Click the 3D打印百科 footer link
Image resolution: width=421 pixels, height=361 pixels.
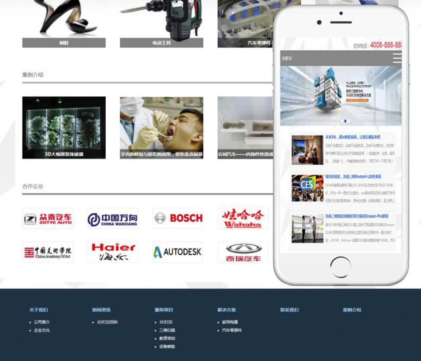[x=107, y=322]
